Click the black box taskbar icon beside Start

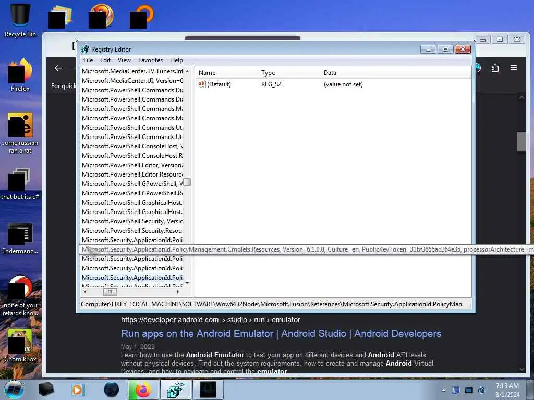tap(46, 390)
